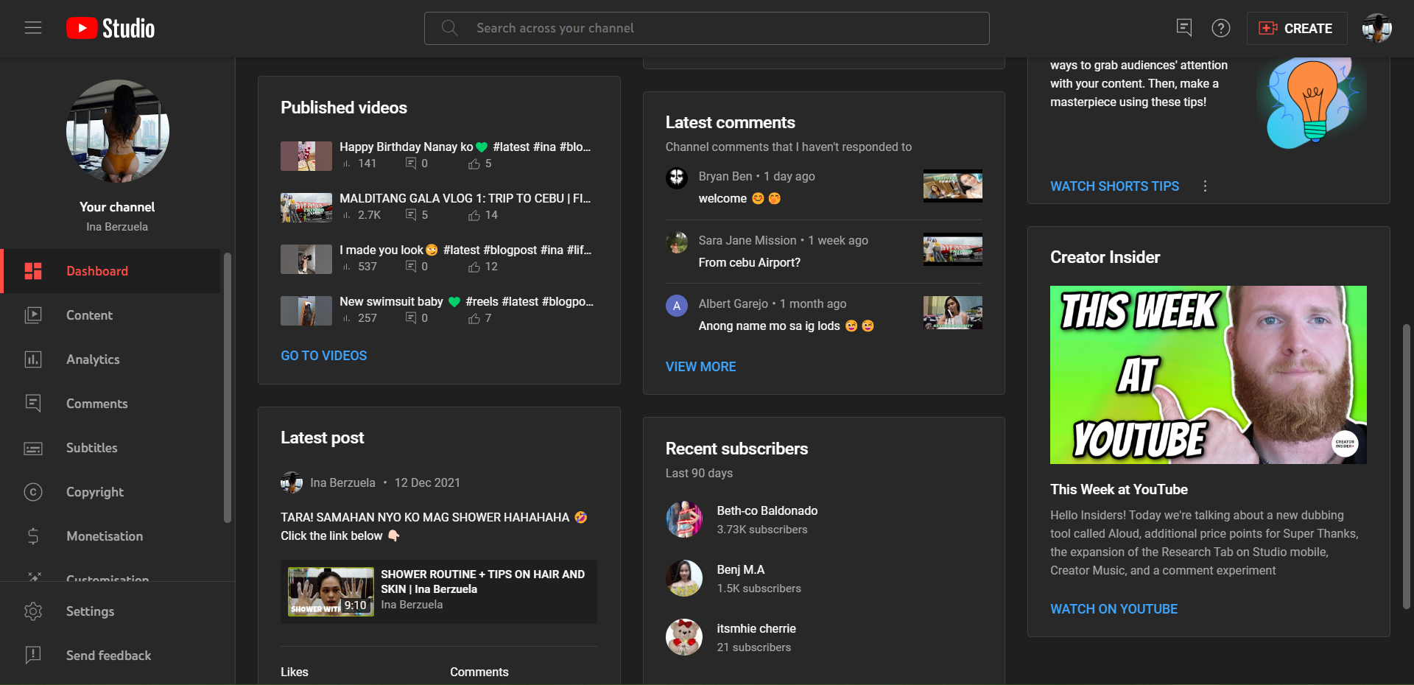The width and height of the screenshot is (1414, 685).
Task: Click VIEW MORE under Latest comments
Action: (700, 367)
